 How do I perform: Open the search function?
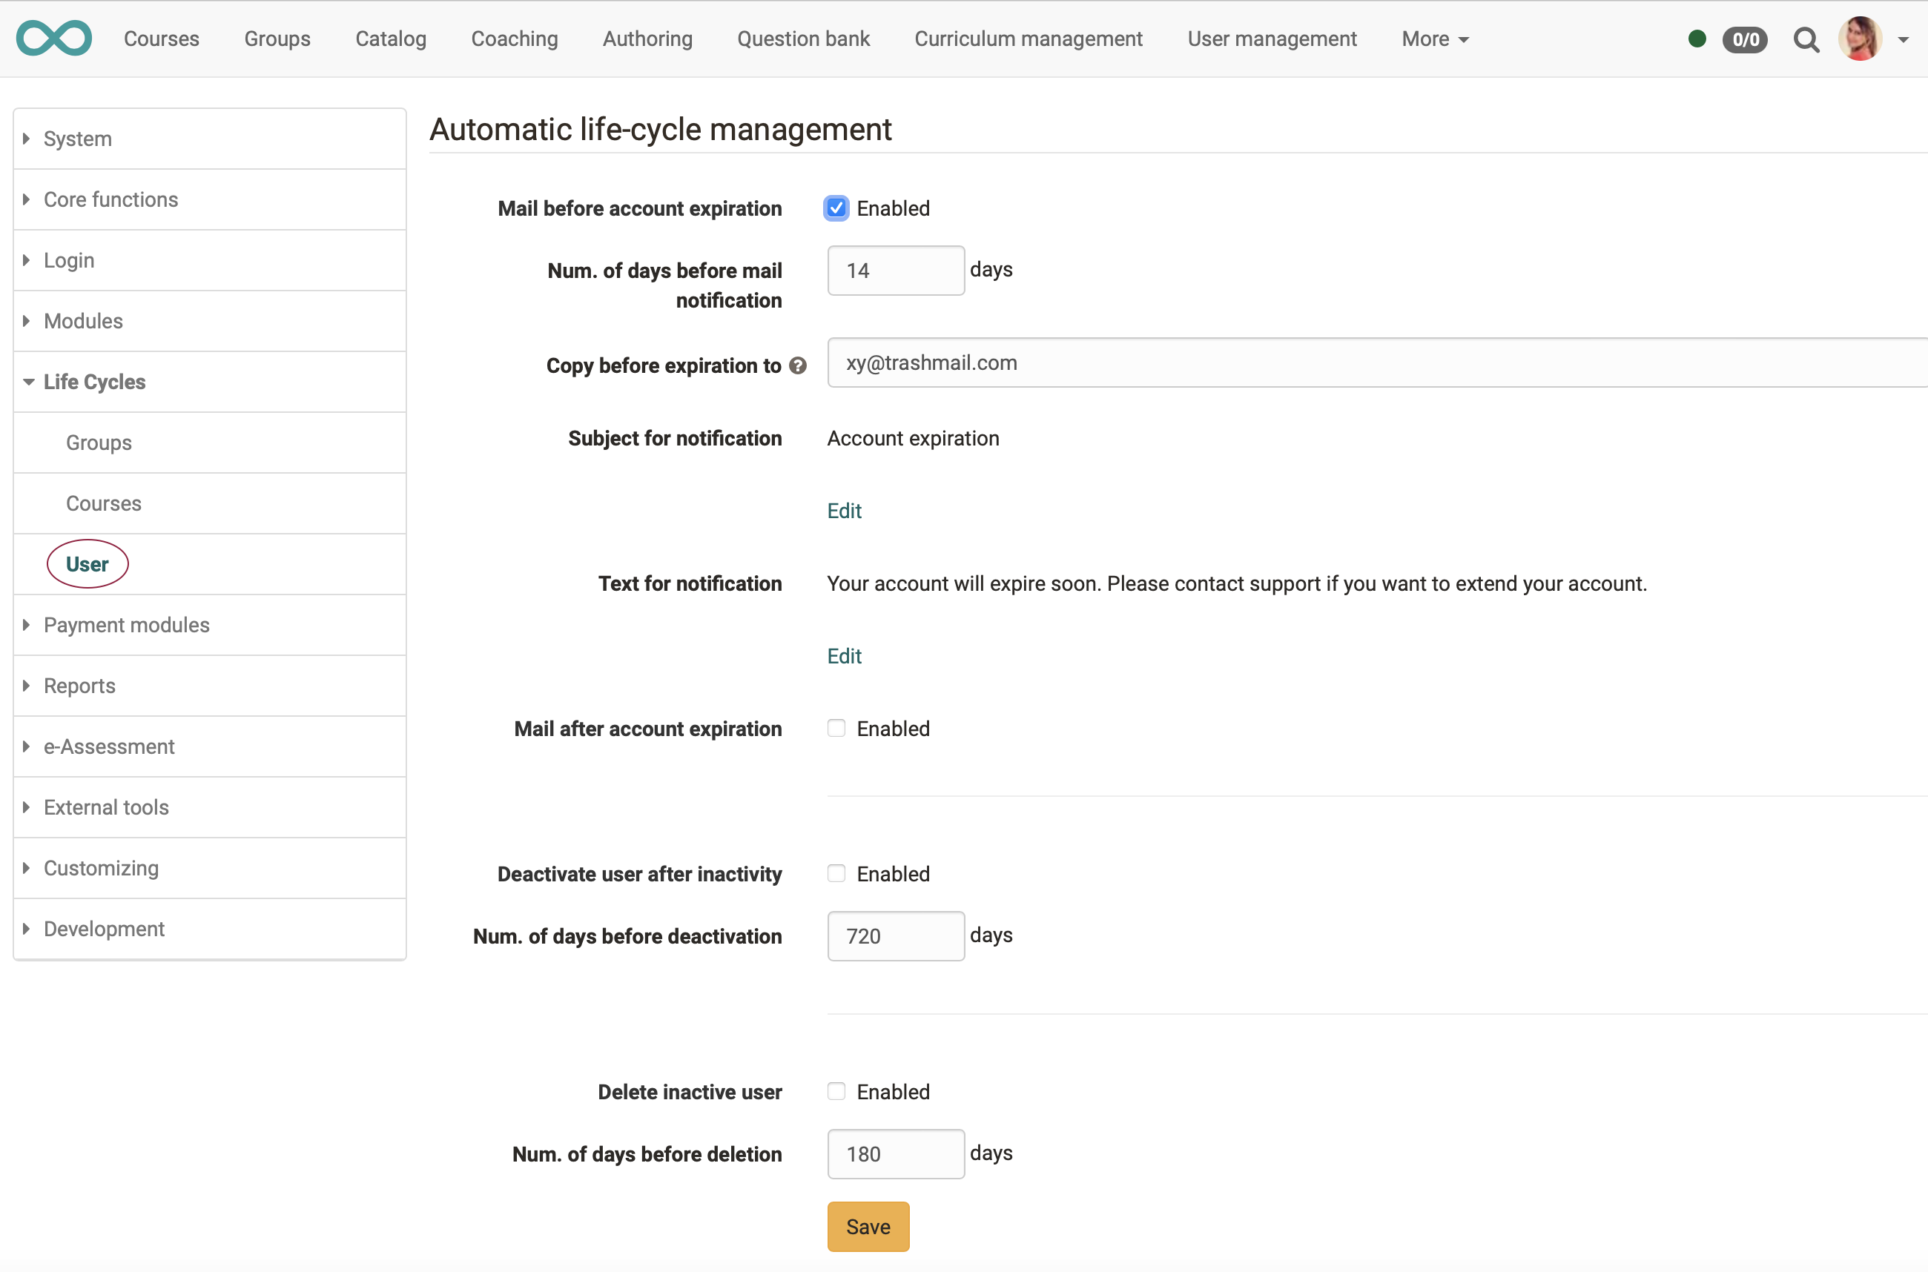pyautogui.click(x=1807, y=39)
